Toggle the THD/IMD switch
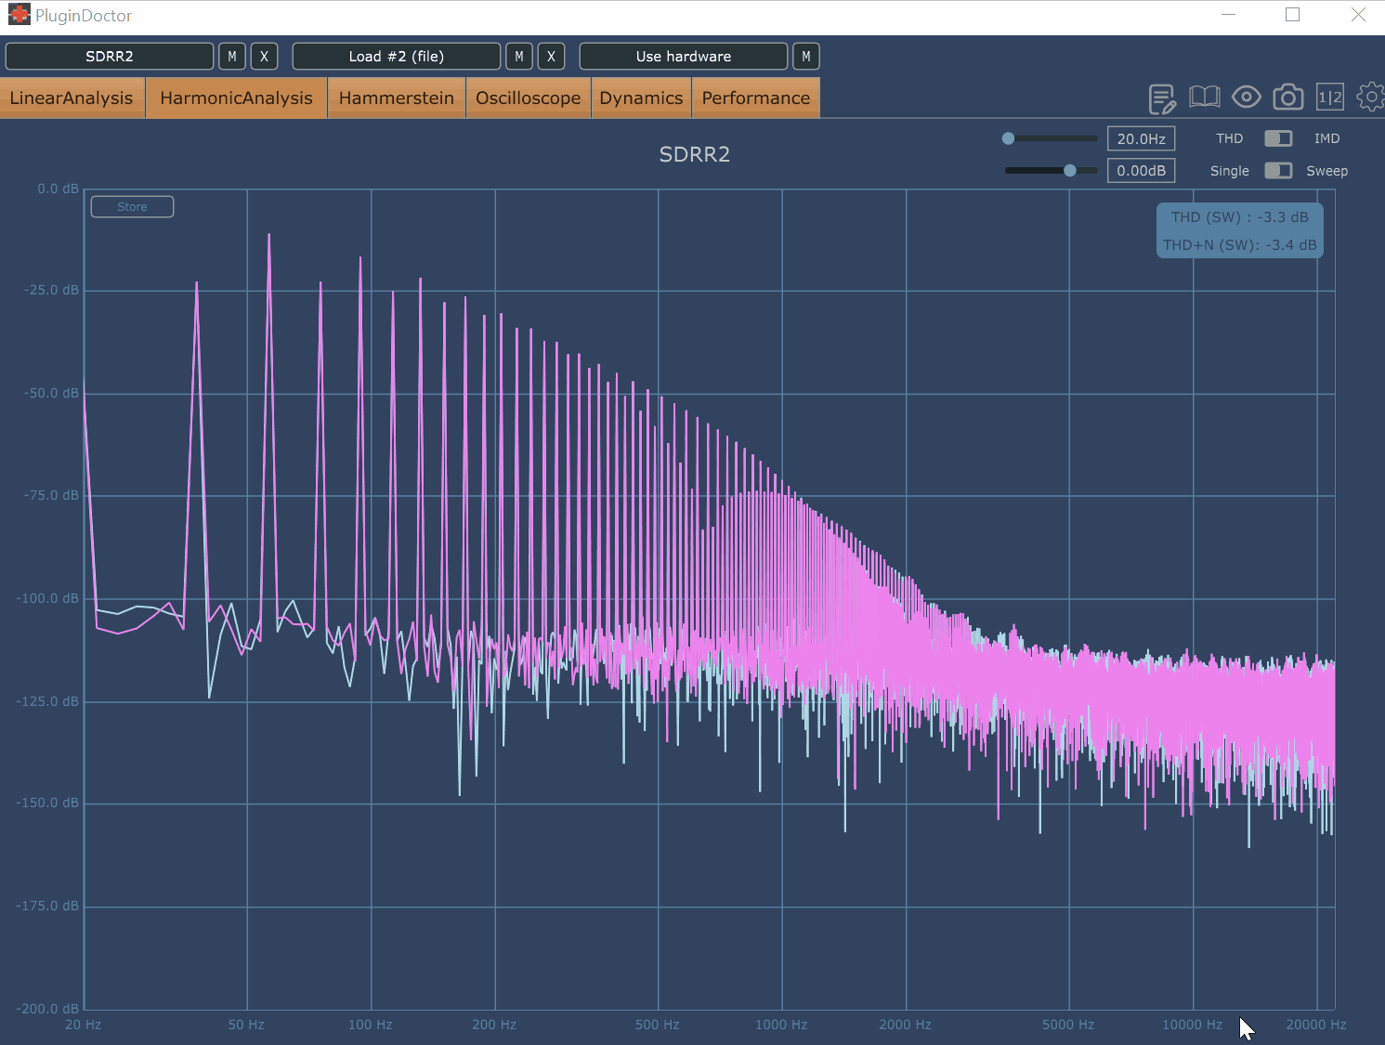 [x=1278, y=138]
